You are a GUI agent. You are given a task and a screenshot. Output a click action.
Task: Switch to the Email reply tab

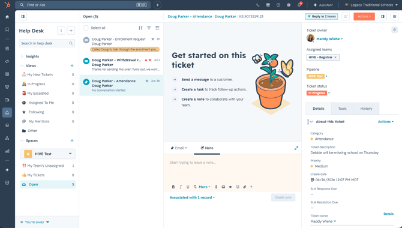[x=179, y=148]
